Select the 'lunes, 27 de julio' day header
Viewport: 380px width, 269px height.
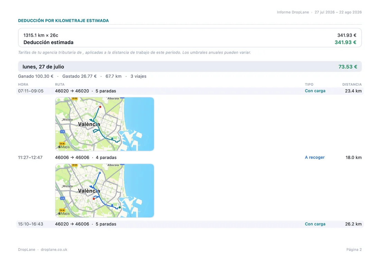[x=43, y=67]
